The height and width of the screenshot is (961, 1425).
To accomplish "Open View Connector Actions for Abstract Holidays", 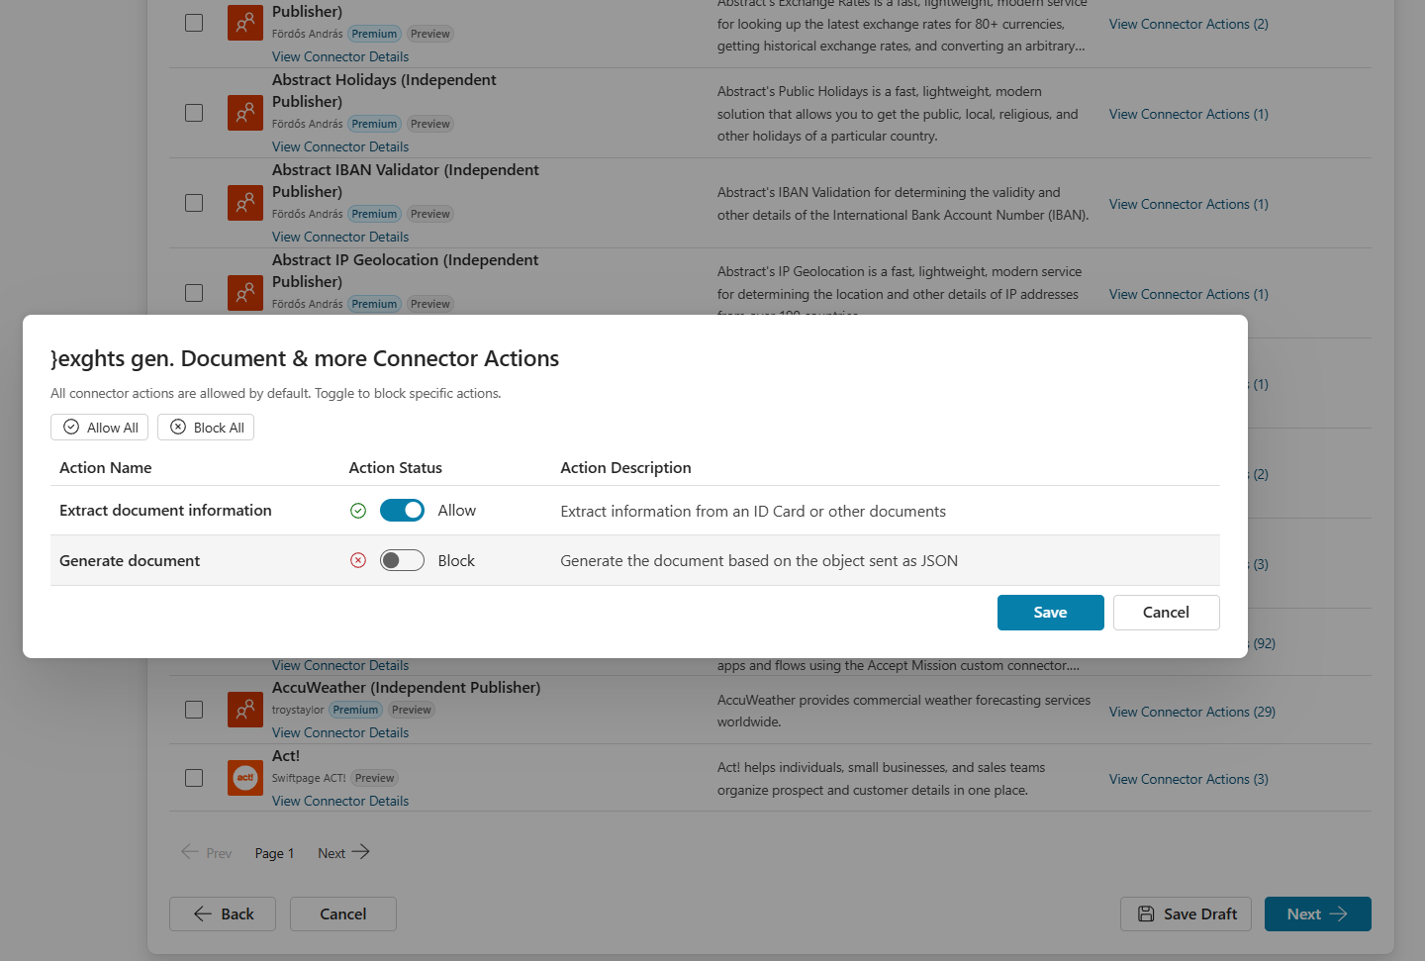I will tap(1188, 114).
